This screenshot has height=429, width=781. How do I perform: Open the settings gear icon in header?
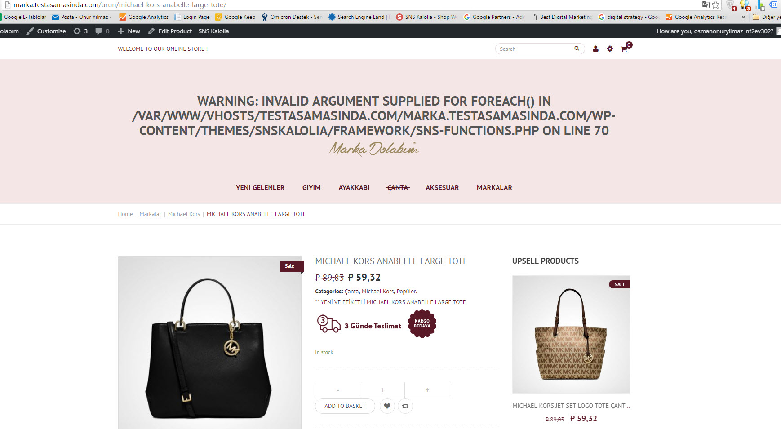(x=610, y=49)
